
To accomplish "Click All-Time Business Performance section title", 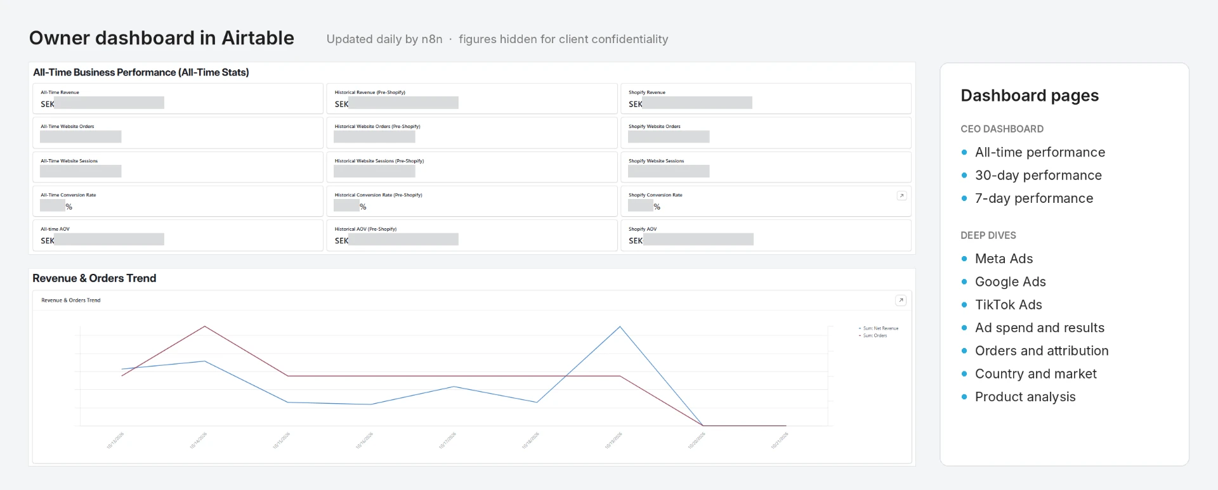I will (x=141, y=72).
